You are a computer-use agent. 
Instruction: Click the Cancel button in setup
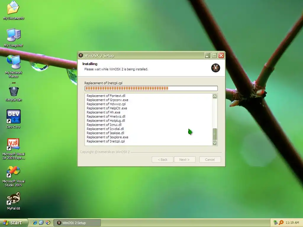point(210,160)
